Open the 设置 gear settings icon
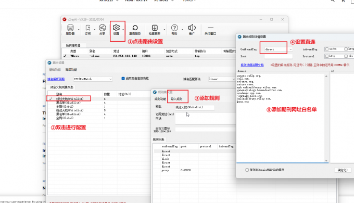 pyautogui.click(x=116, y=30)
